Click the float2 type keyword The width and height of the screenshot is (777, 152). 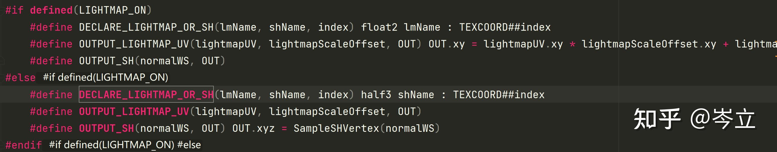[x=379, y=28]
